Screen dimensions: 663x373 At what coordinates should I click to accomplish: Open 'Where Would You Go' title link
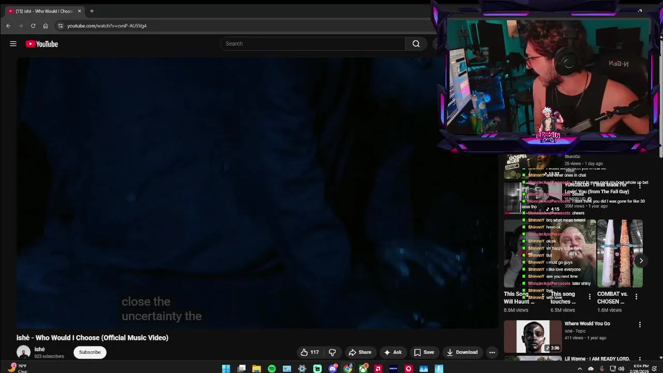point(587,324)
